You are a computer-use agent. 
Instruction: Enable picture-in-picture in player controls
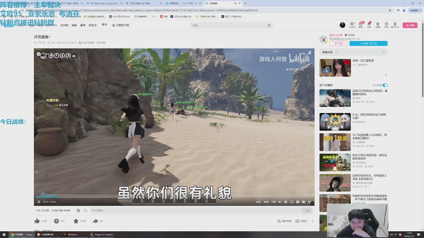pyautogui.click(x=291, y=202)
